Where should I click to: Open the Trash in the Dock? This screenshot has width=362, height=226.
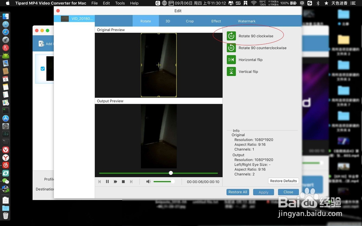point(5,216)
